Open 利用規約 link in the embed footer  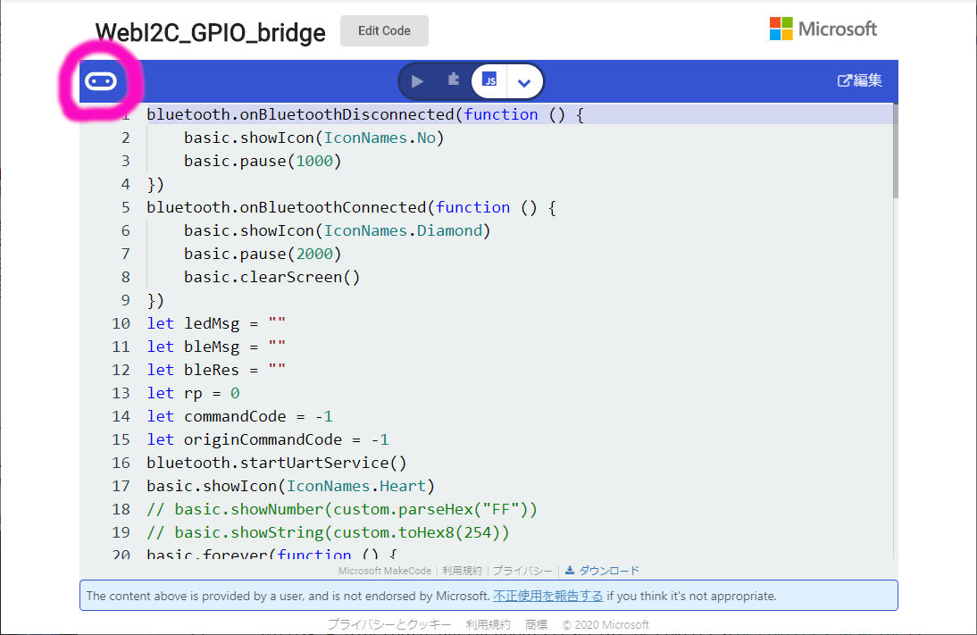(x=462, y=571)
